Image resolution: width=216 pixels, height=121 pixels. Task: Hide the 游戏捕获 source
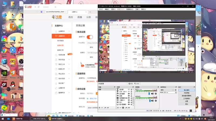[x=129, y=94]
